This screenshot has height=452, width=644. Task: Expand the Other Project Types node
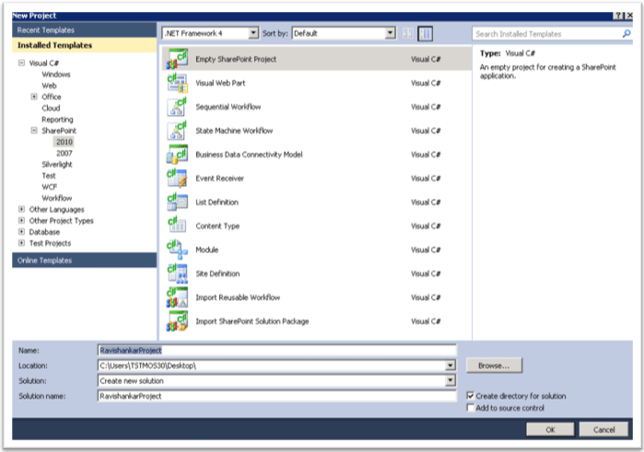tap(21, 220)
